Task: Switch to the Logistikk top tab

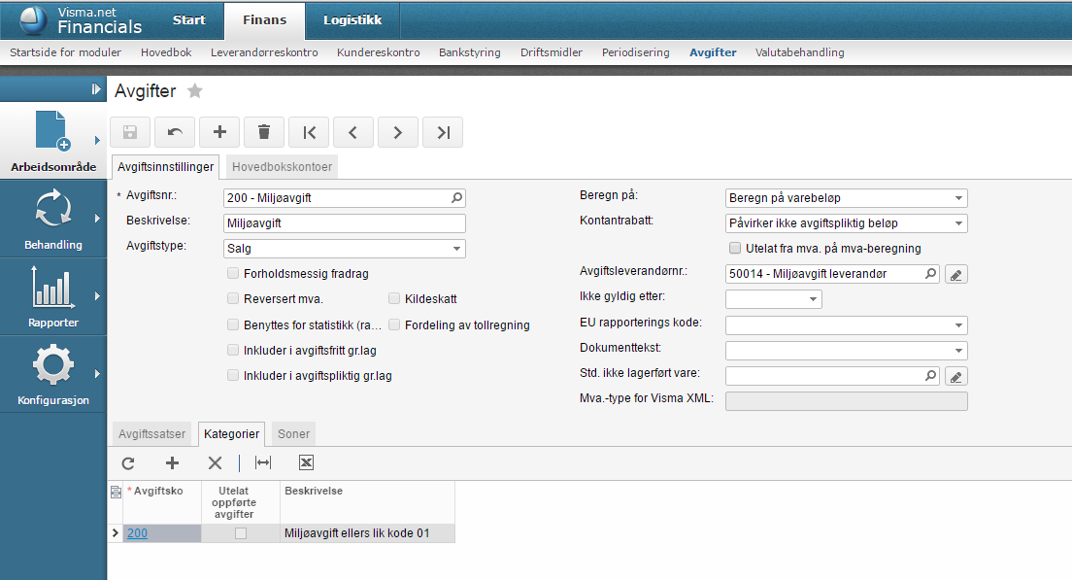Action: pos(352,20)
